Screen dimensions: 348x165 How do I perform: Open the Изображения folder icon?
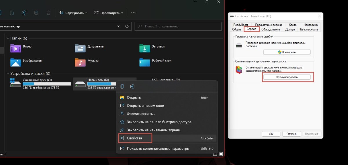[15, 62]
